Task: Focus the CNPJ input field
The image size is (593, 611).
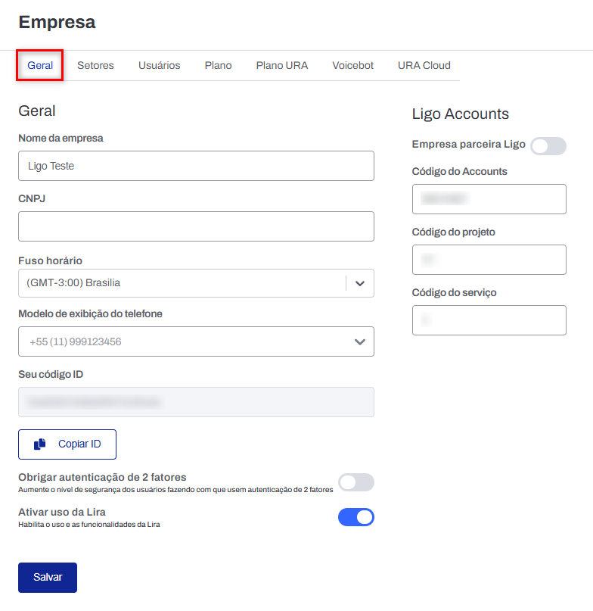Action: click(196, 226)
